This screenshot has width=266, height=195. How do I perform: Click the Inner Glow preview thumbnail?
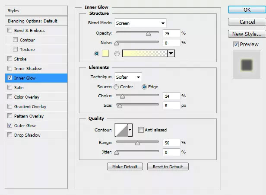247,65
